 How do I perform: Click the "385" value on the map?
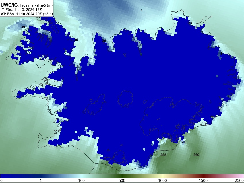(163, 155)
